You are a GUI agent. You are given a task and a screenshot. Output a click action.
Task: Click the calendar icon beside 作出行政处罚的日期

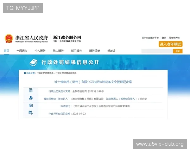pyautogui.click(x=31, y=113)
